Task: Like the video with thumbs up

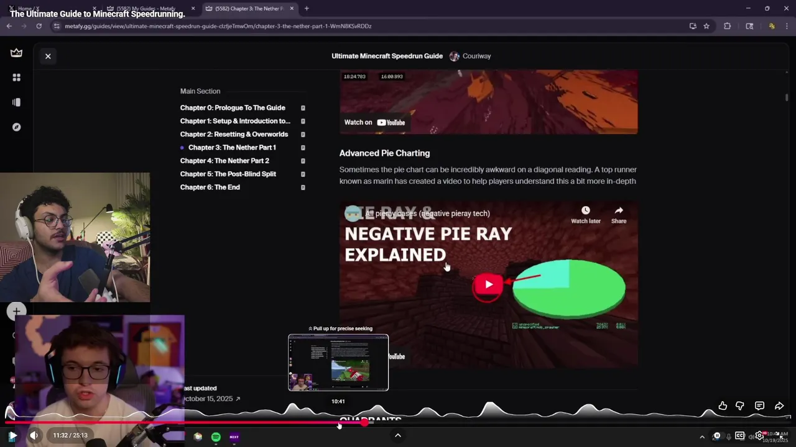Action: click(x=723, y=406)
